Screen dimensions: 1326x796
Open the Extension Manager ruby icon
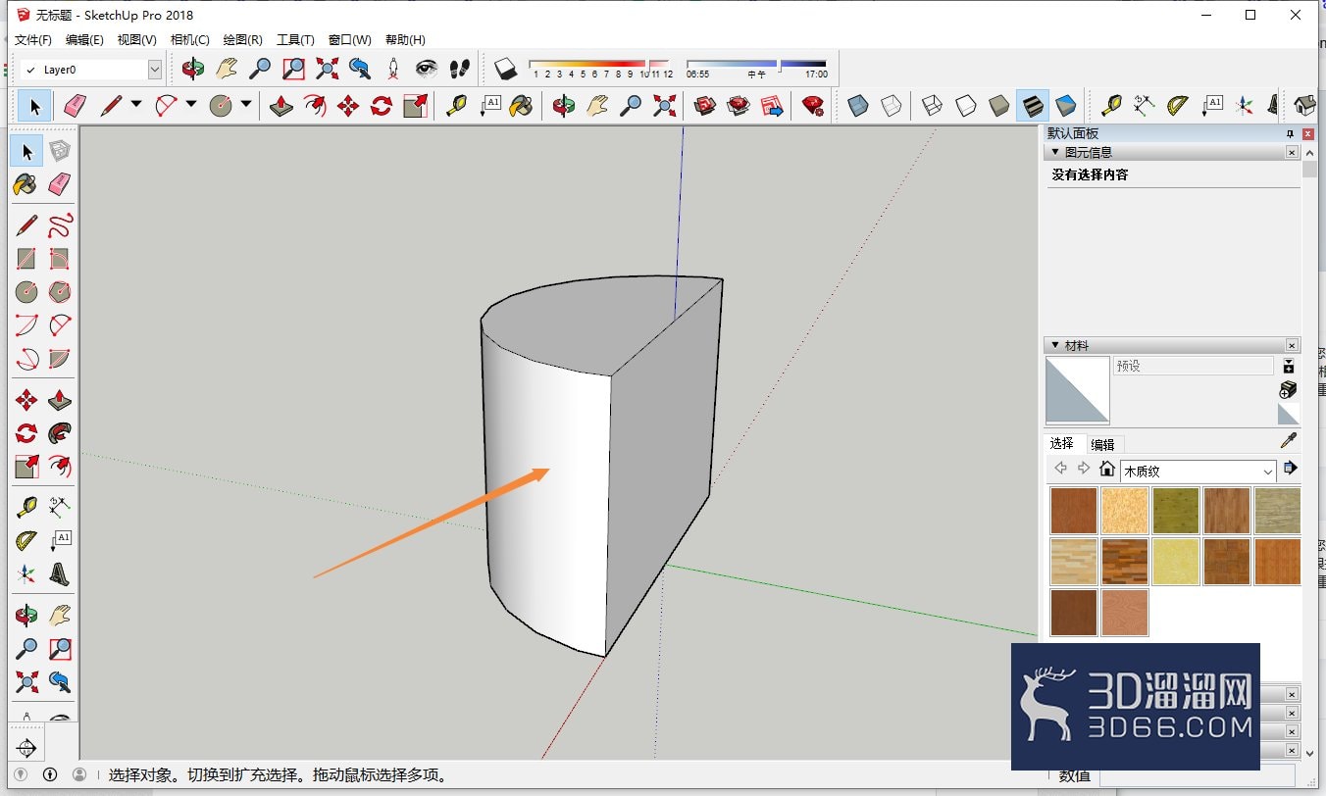[812, 106]
